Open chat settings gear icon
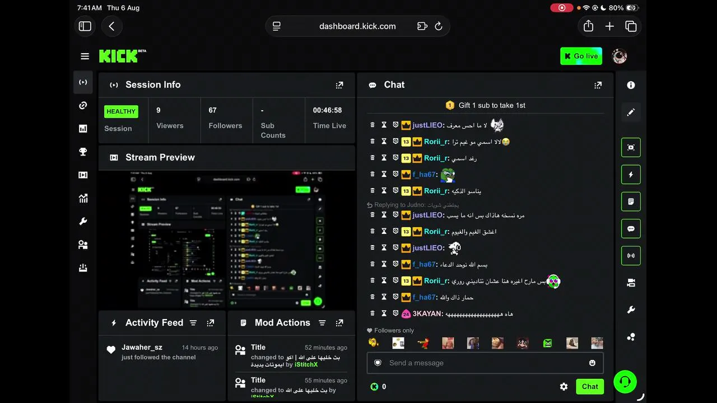 point(564,387)
